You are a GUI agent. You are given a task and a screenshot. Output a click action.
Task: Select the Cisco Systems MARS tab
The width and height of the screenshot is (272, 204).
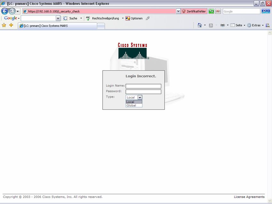point(57,26)
